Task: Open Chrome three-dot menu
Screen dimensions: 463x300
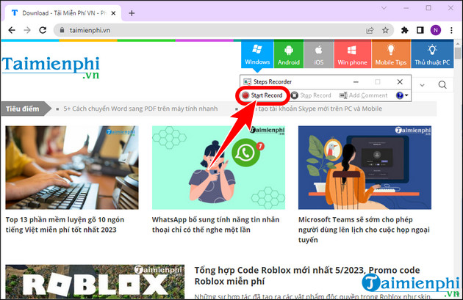Action: tap(451, 30)
